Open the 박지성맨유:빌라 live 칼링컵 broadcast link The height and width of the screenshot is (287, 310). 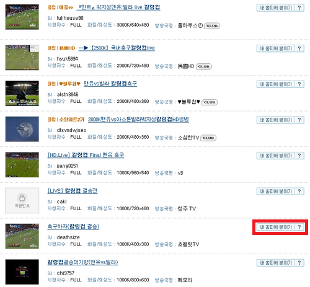click(x=118, y=7)
